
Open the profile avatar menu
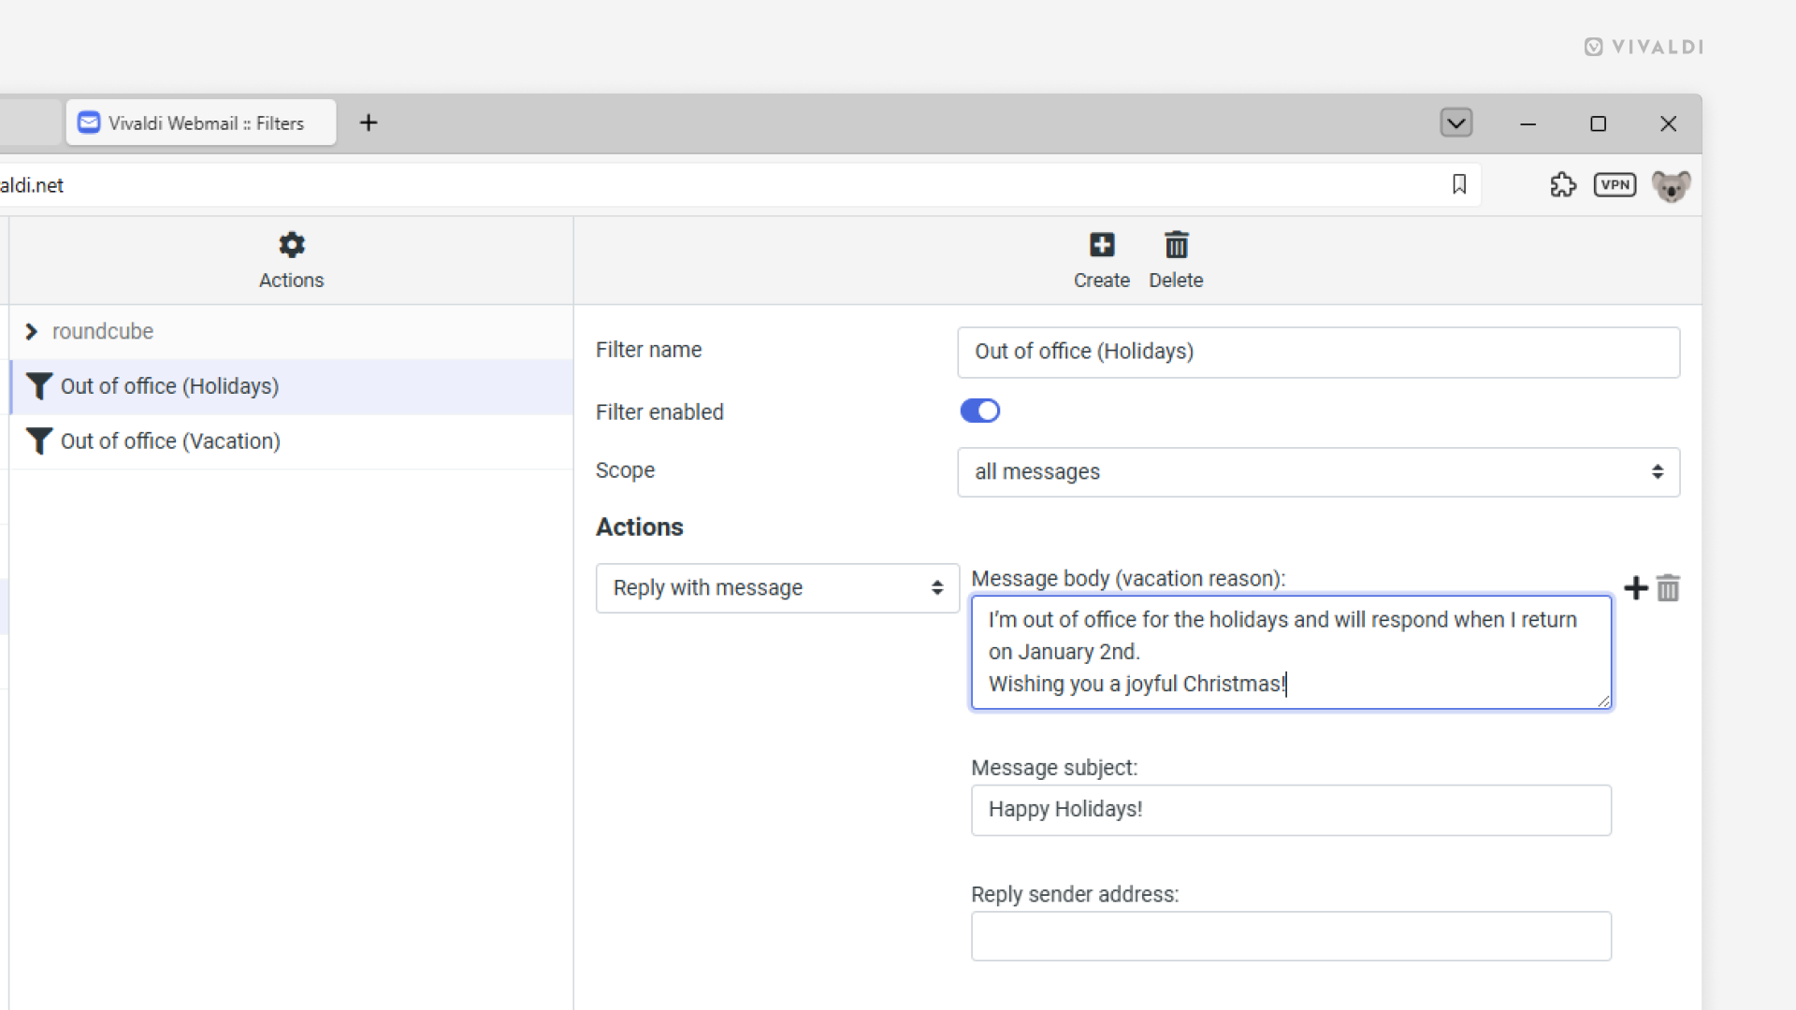click(x=1672, y=185)
